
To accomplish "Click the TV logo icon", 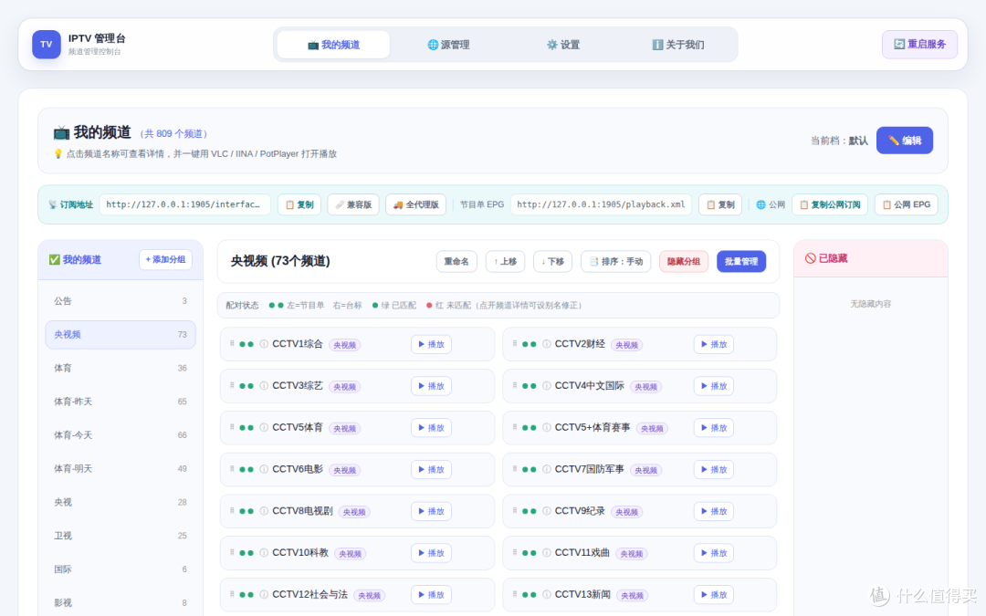I will 47,45.
